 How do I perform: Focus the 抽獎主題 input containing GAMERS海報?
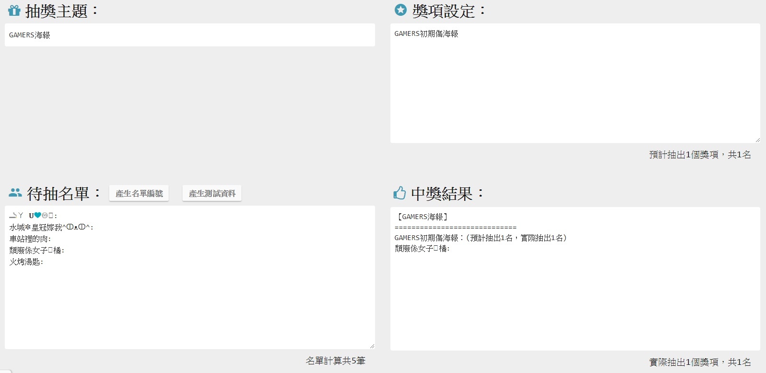coord(190,35)
